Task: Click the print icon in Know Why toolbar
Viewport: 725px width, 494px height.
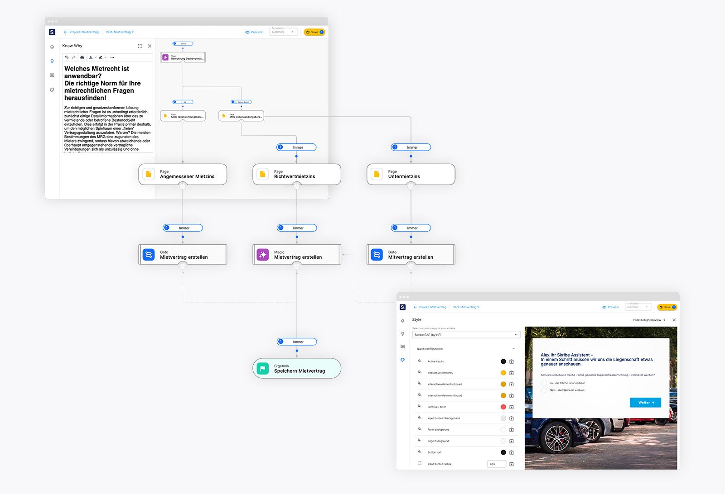Action: 82,57
